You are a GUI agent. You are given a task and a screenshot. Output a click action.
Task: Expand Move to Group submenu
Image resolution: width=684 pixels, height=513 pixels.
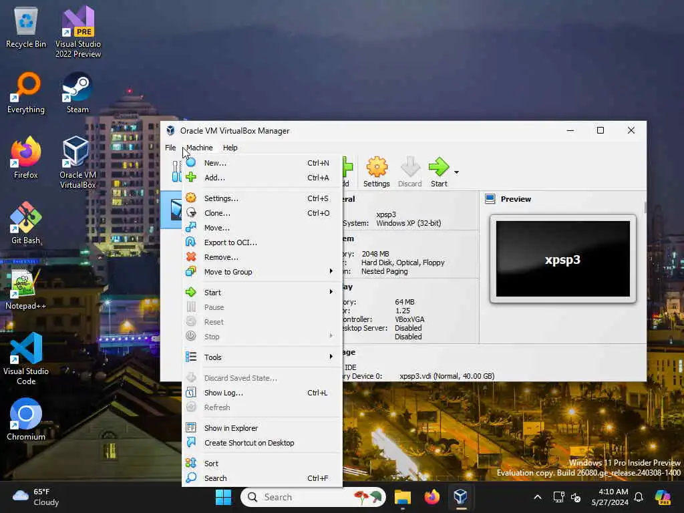[262, 272]
